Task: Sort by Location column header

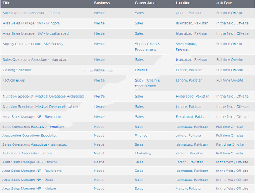Action: (x=183, y=3)
